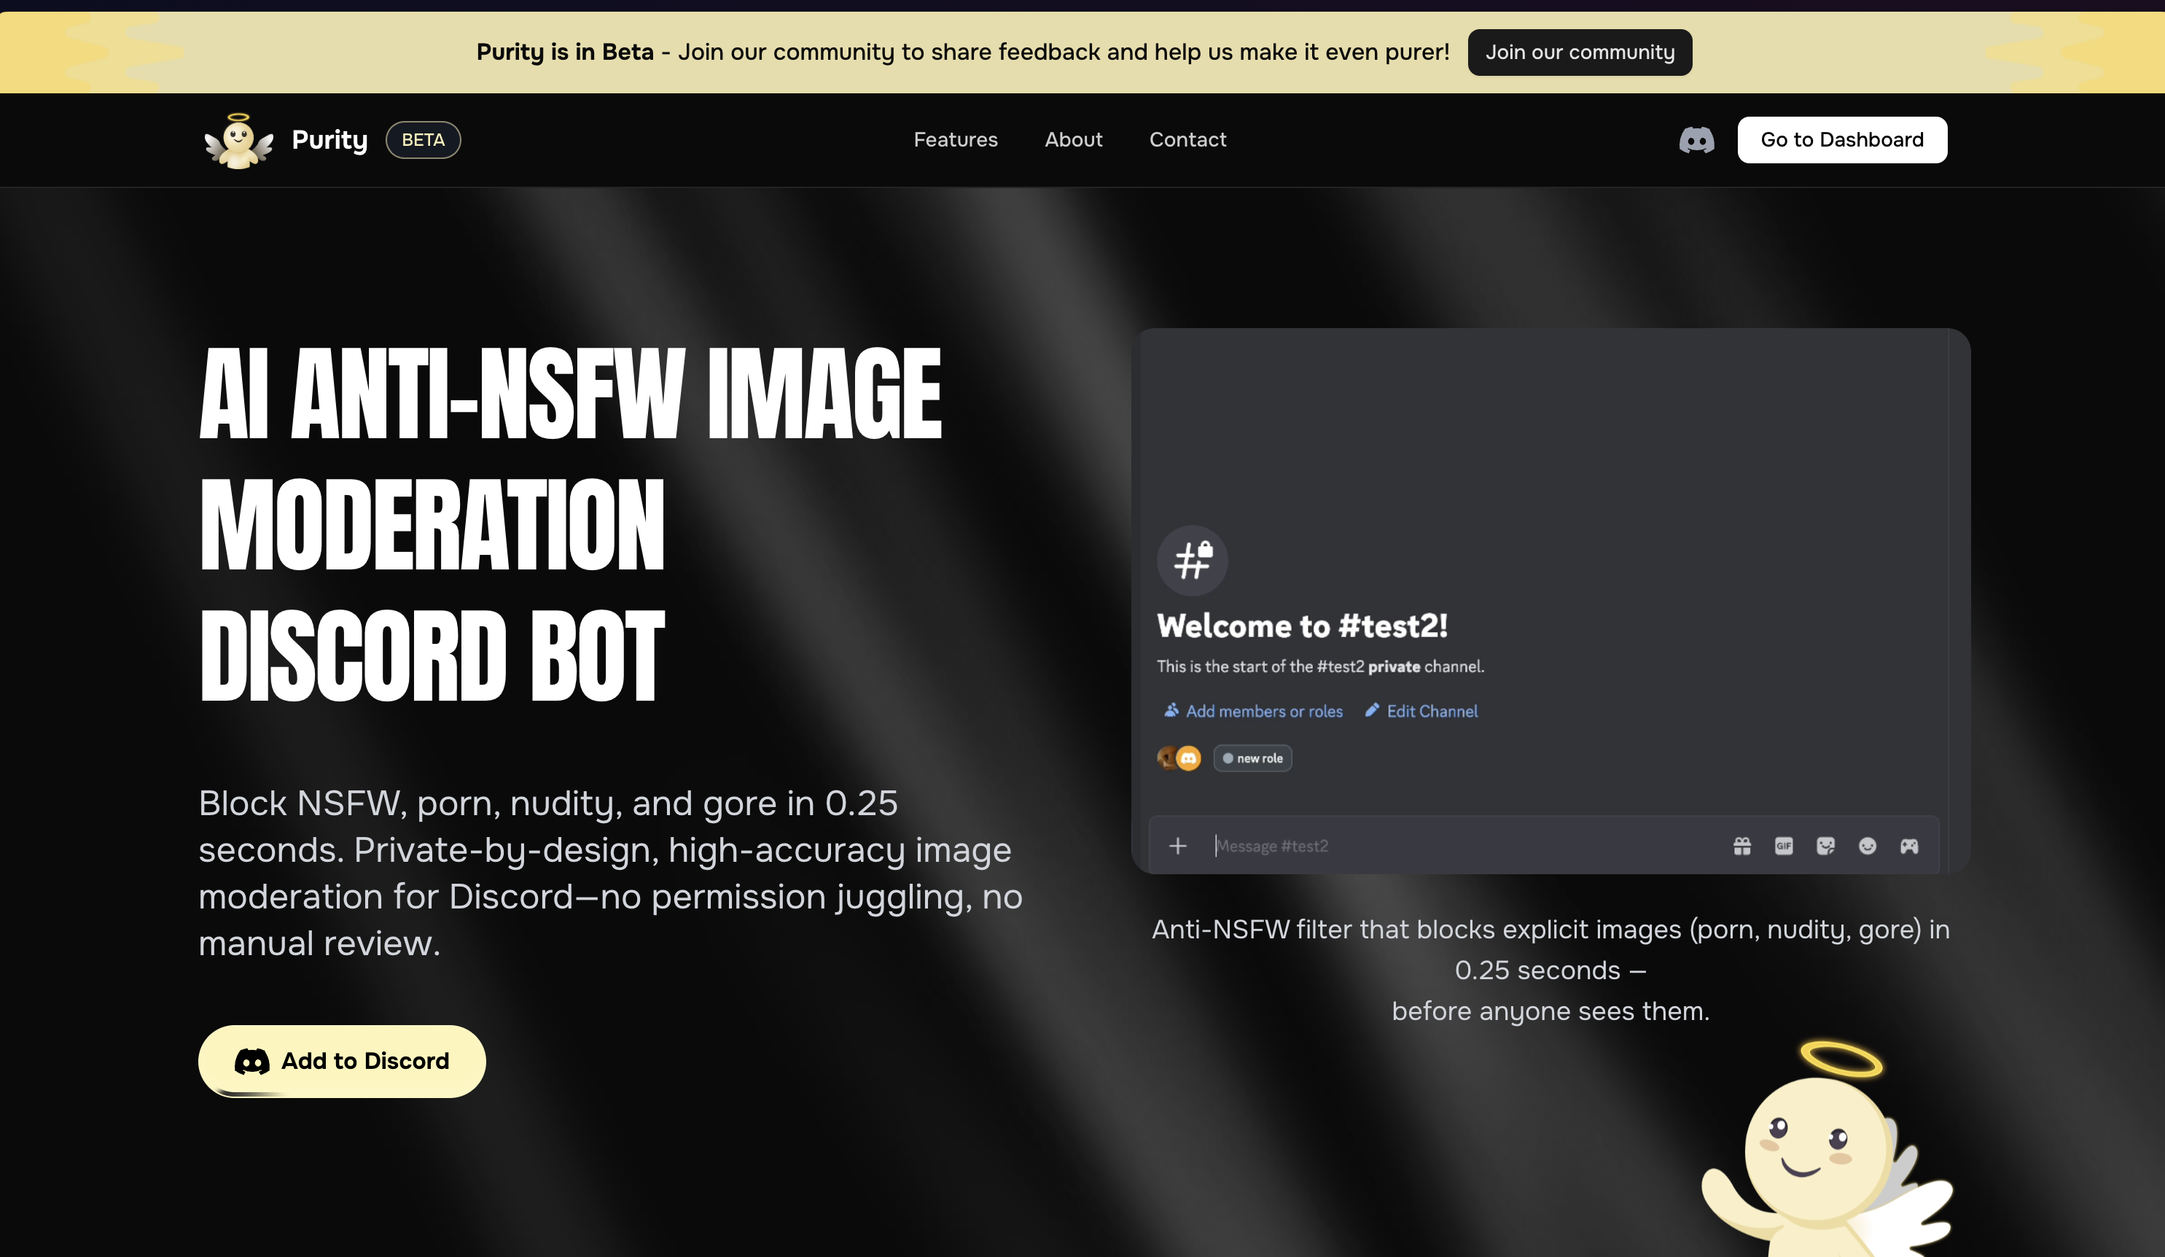
Task: Click the Edit Channel link
Action: 1422,712
